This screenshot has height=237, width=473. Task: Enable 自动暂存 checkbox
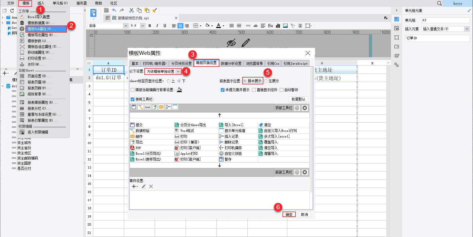282,90
